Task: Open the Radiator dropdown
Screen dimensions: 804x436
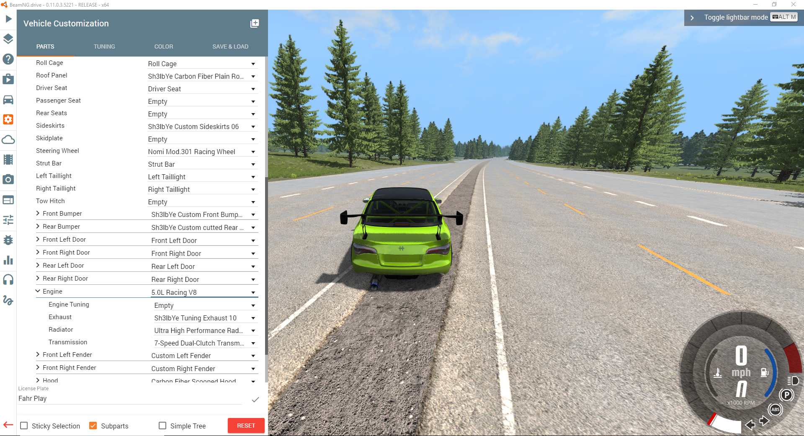Action: coord(206,330)
